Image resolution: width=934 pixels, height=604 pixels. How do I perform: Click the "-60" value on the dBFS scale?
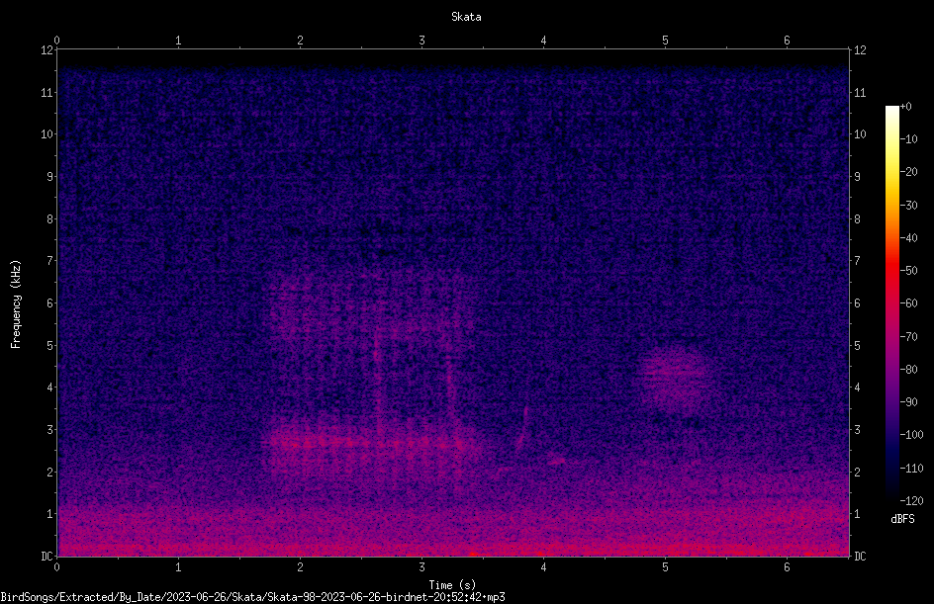(908, 303)
